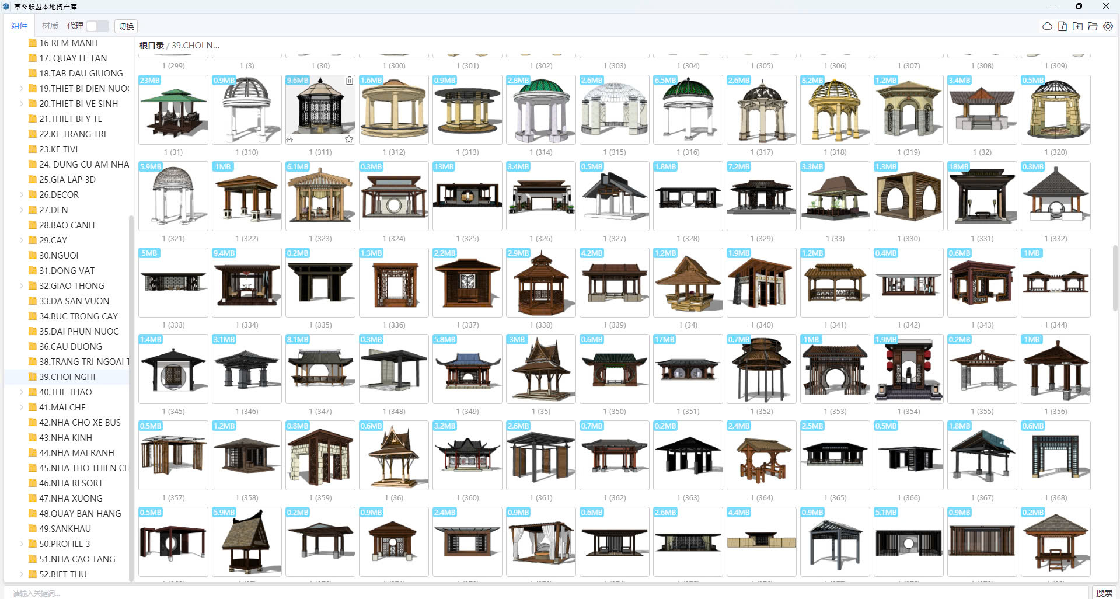Expand the 26.DECOR folder
Image resolution: width=1120 pixels, height=599 pixels.
[22, 194]
